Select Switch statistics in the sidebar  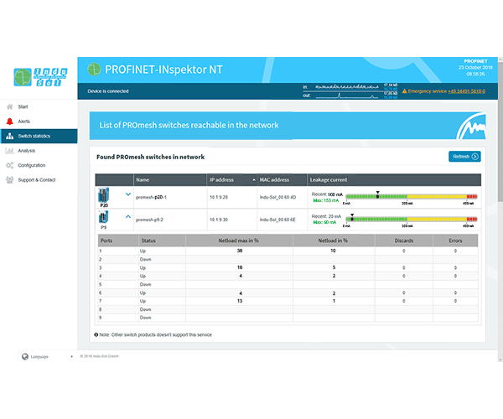[39, 136]
